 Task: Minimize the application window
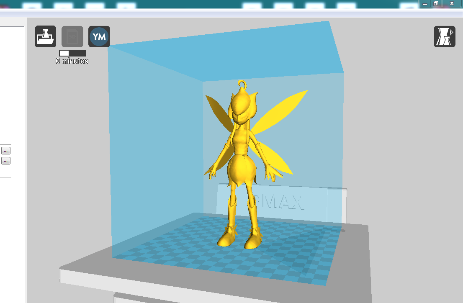pyautogui.click(x=425, y=3)
